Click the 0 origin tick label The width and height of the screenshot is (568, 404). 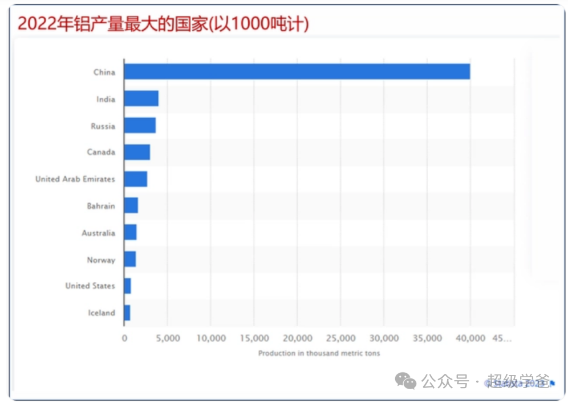coord(125,339)
